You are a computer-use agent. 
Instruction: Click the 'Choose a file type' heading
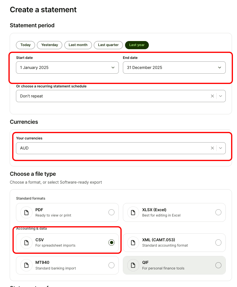(33, 174)
